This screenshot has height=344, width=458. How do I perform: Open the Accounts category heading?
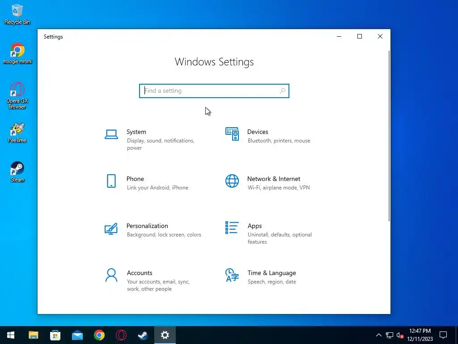click(x=140, y=273)
